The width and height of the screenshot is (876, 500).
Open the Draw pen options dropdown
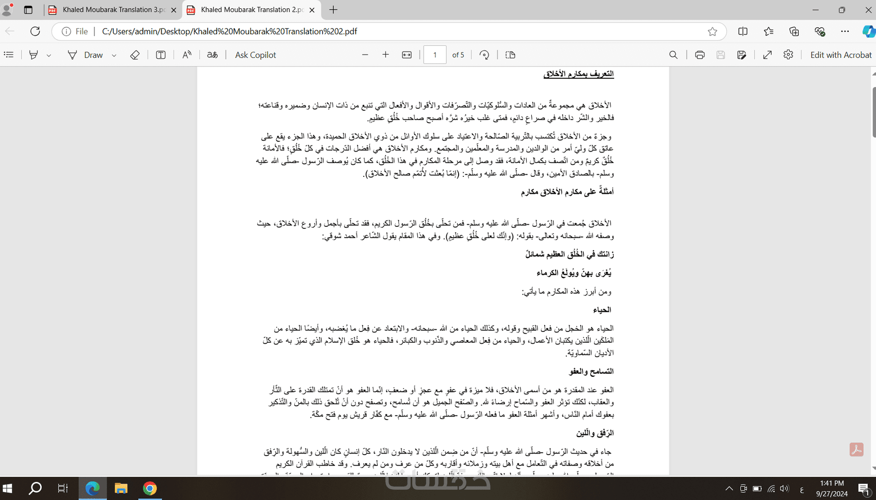114,55
